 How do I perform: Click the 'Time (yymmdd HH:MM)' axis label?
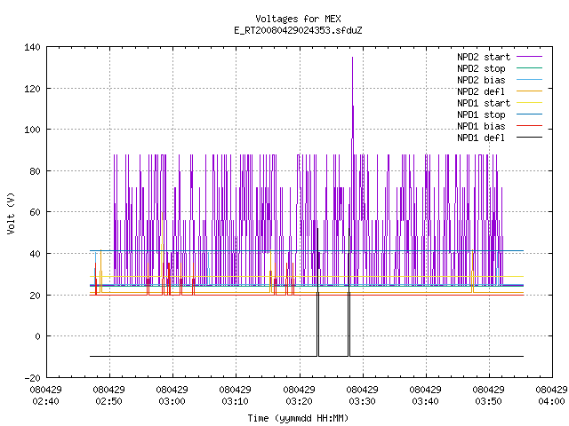(x=298, y=418)
